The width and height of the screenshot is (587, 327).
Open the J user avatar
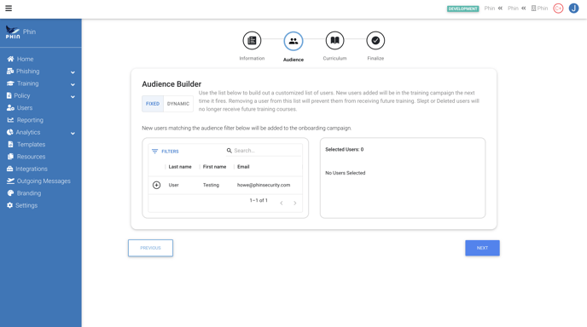574,9
